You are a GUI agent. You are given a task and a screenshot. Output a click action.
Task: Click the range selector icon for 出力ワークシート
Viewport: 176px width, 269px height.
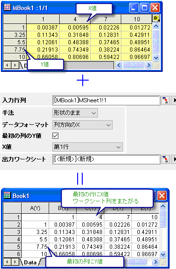pyautogui.click(x=165, y=159)
